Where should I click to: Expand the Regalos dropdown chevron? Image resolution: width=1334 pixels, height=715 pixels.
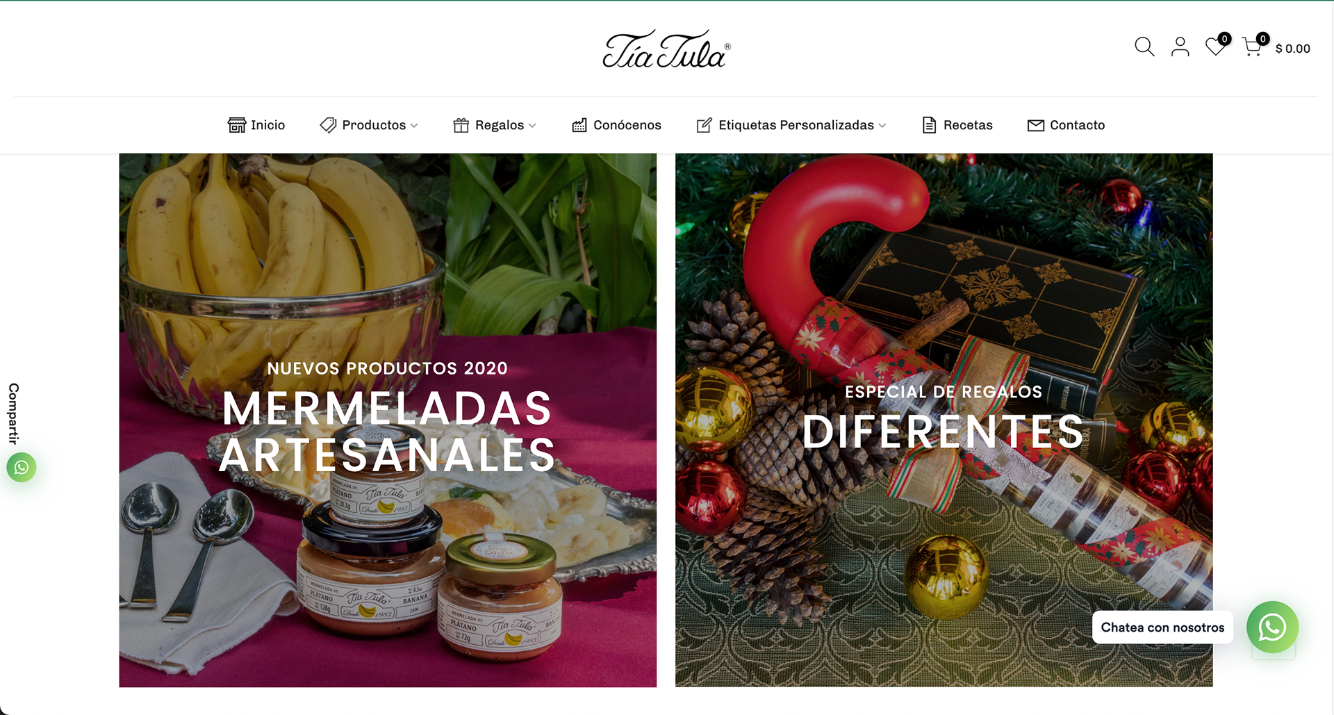532,126
